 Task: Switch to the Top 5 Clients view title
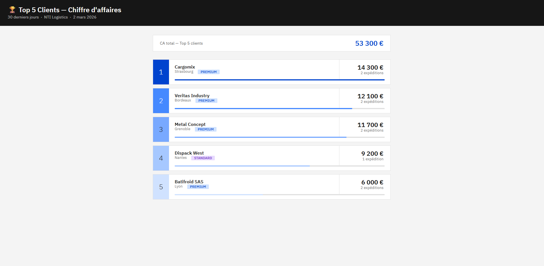tap(70, 10)
